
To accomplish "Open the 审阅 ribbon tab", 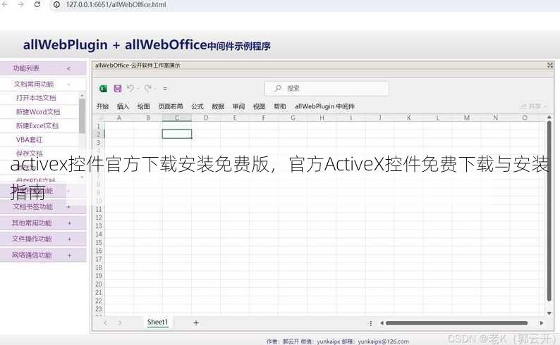I will [x=238, y=106].
